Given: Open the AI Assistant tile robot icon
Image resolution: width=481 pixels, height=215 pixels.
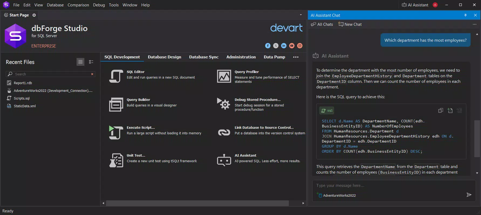Looking at the screenshot, I should tap(224, 160).
